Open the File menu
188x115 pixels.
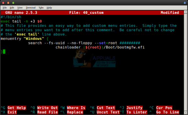click(x=5, y=7)
